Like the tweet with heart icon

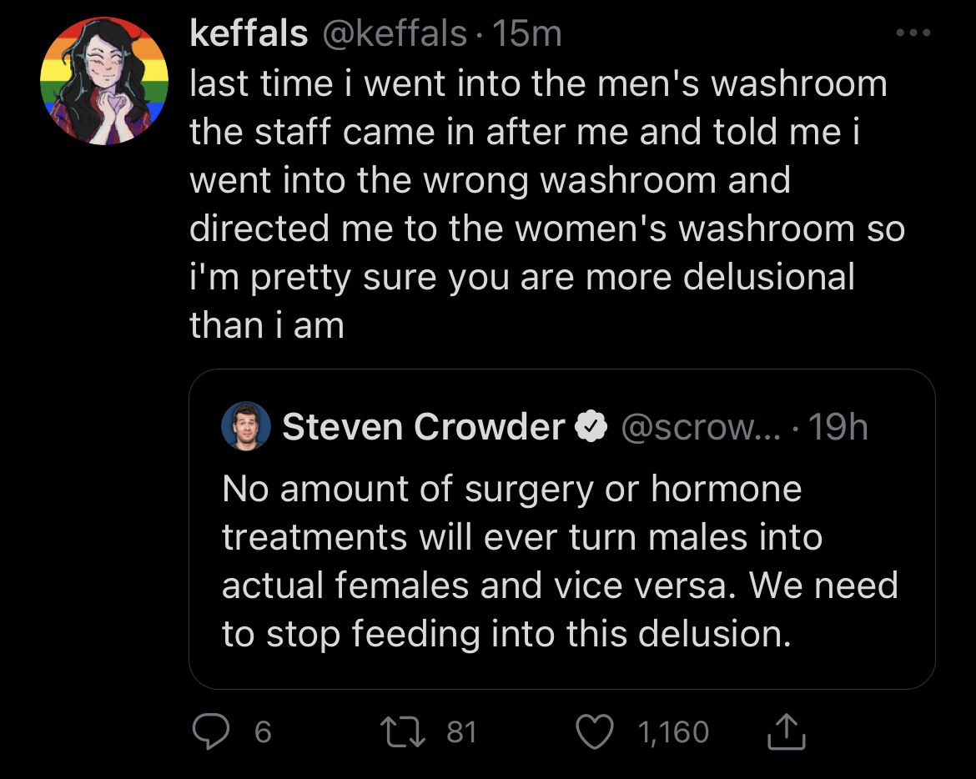click(x=595, y=731)
